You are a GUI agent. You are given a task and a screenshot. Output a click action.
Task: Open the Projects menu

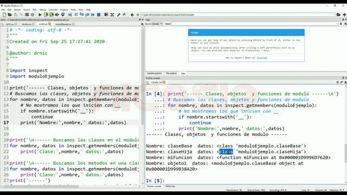click(x=64, y=10)
